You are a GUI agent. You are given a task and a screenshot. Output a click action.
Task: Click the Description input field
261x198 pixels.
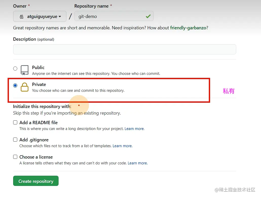pyautogui.click(x=124, y=49)
